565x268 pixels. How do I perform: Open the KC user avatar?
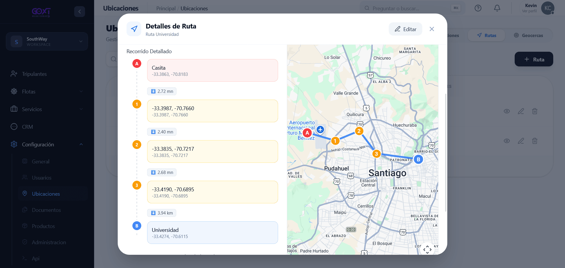pyautogui.click(x=548, y=8)
